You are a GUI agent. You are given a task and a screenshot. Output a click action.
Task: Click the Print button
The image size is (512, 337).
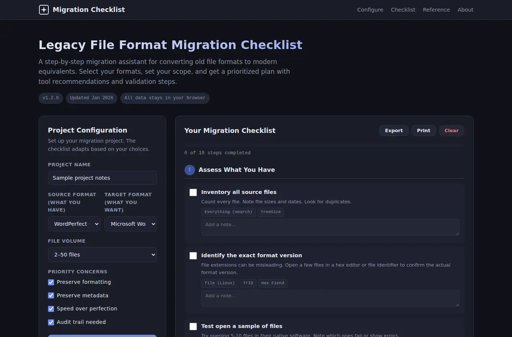click(x=423, y=130)
